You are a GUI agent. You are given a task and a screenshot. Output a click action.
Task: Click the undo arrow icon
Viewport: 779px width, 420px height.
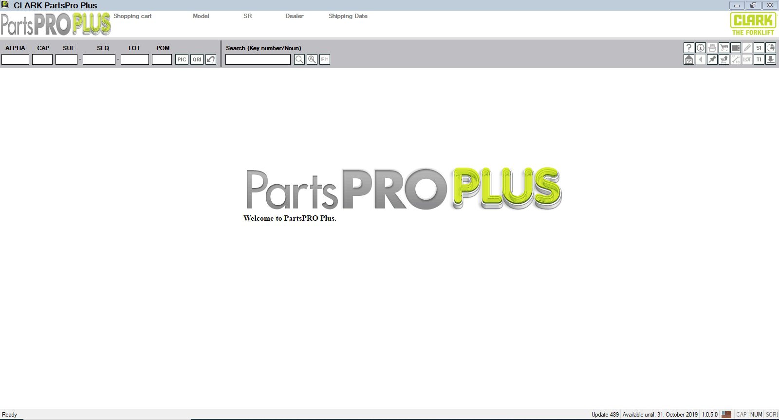click(211, 59)
